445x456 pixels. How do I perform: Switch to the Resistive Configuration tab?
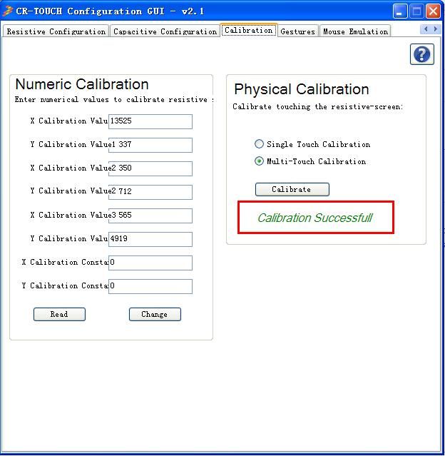[x=56, y=31]
